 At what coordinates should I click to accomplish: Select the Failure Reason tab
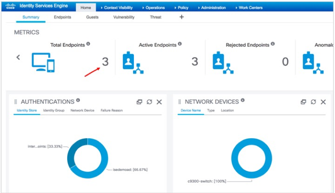point(111,110)
